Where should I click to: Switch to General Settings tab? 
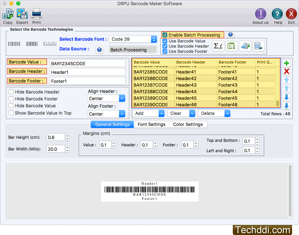[112, 124]
